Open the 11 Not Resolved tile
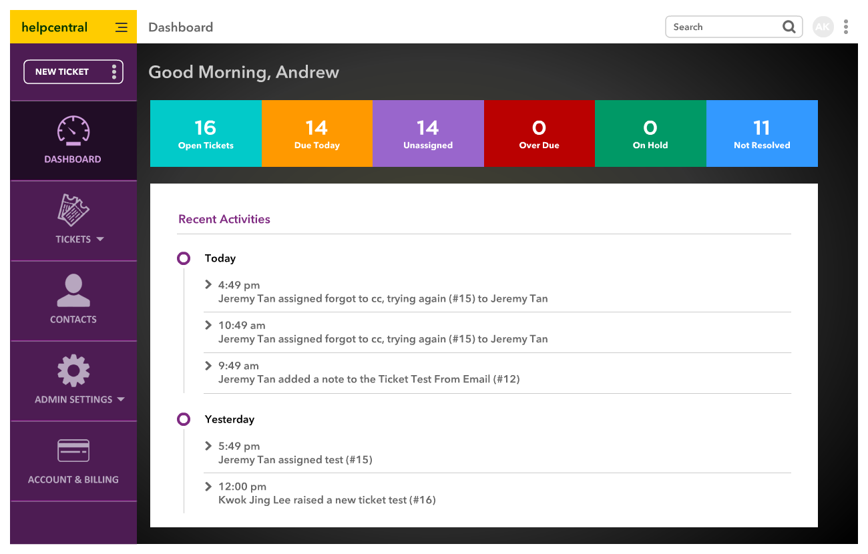 (762, 133)
